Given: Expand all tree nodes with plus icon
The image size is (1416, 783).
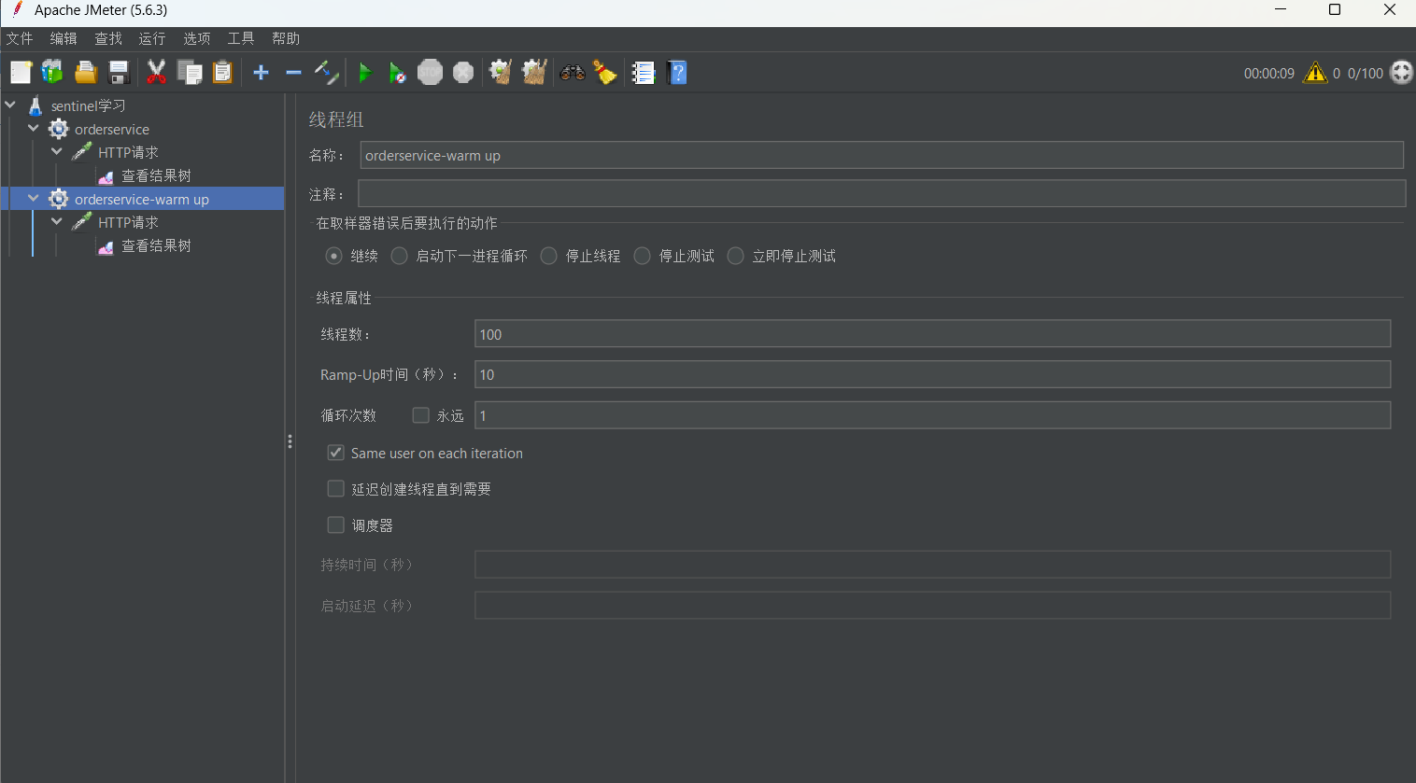Looking at the screenshot, I should (x=262, y=72).
